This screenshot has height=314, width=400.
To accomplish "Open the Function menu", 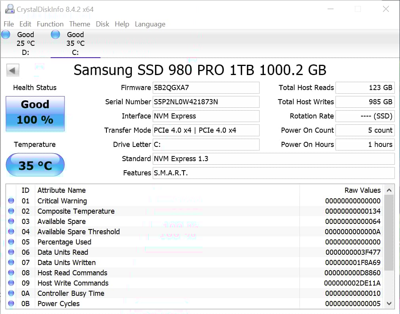I will [x=50, y=24].
